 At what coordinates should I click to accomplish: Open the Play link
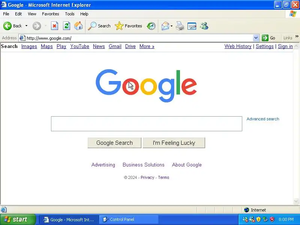coord(61,46)
